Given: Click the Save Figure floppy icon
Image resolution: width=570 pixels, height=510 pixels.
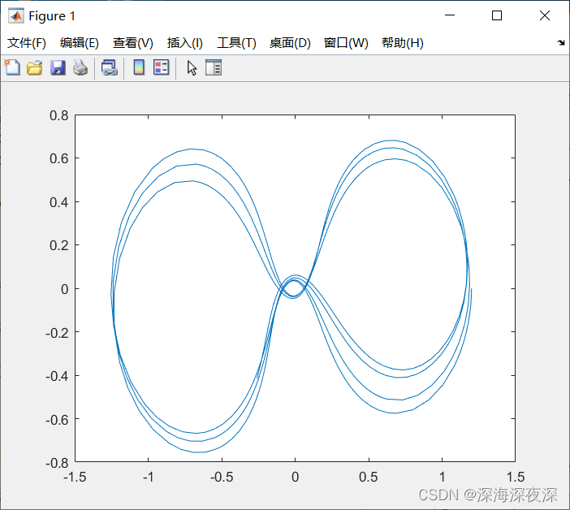Looking at the screenshot, I should 58,68.
